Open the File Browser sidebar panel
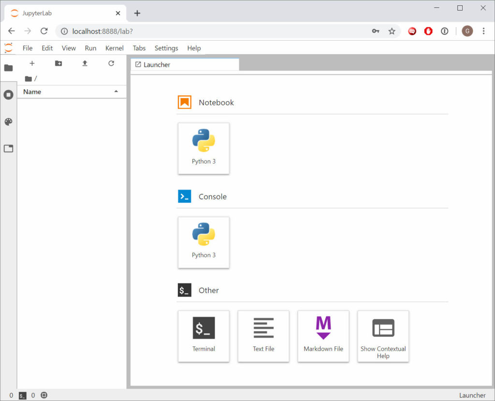The image size is (495, 401). pyautogui.click(x=9, y=68)
